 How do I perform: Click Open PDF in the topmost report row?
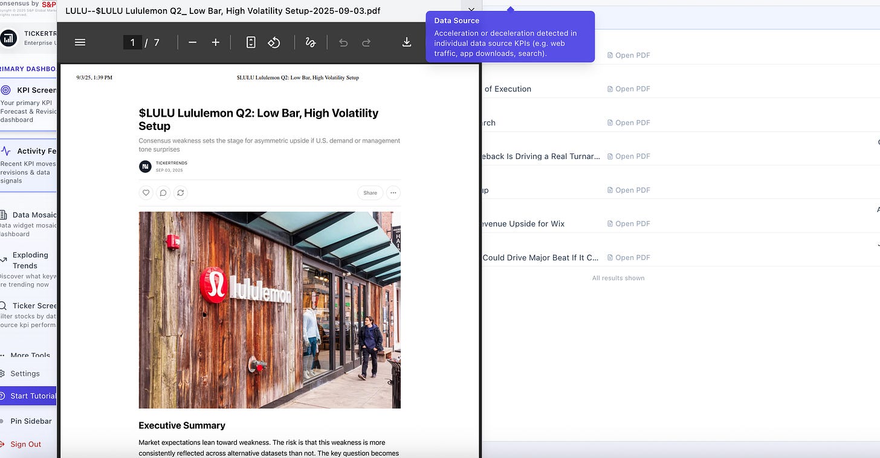tap(629, 55)
